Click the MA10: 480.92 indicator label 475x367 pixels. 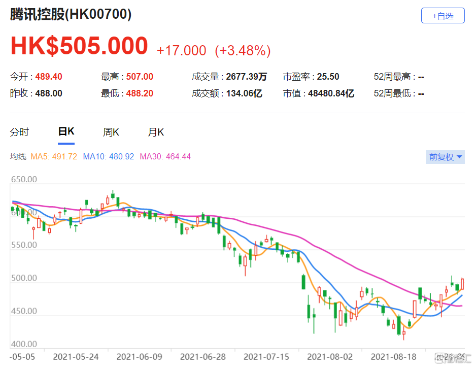pos(109,157)
